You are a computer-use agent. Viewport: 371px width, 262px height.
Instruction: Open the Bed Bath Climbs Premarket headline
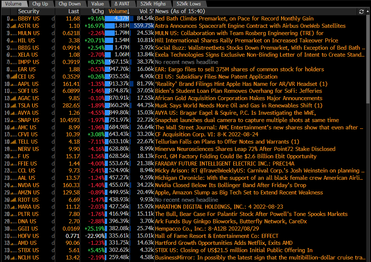point(234,19)
